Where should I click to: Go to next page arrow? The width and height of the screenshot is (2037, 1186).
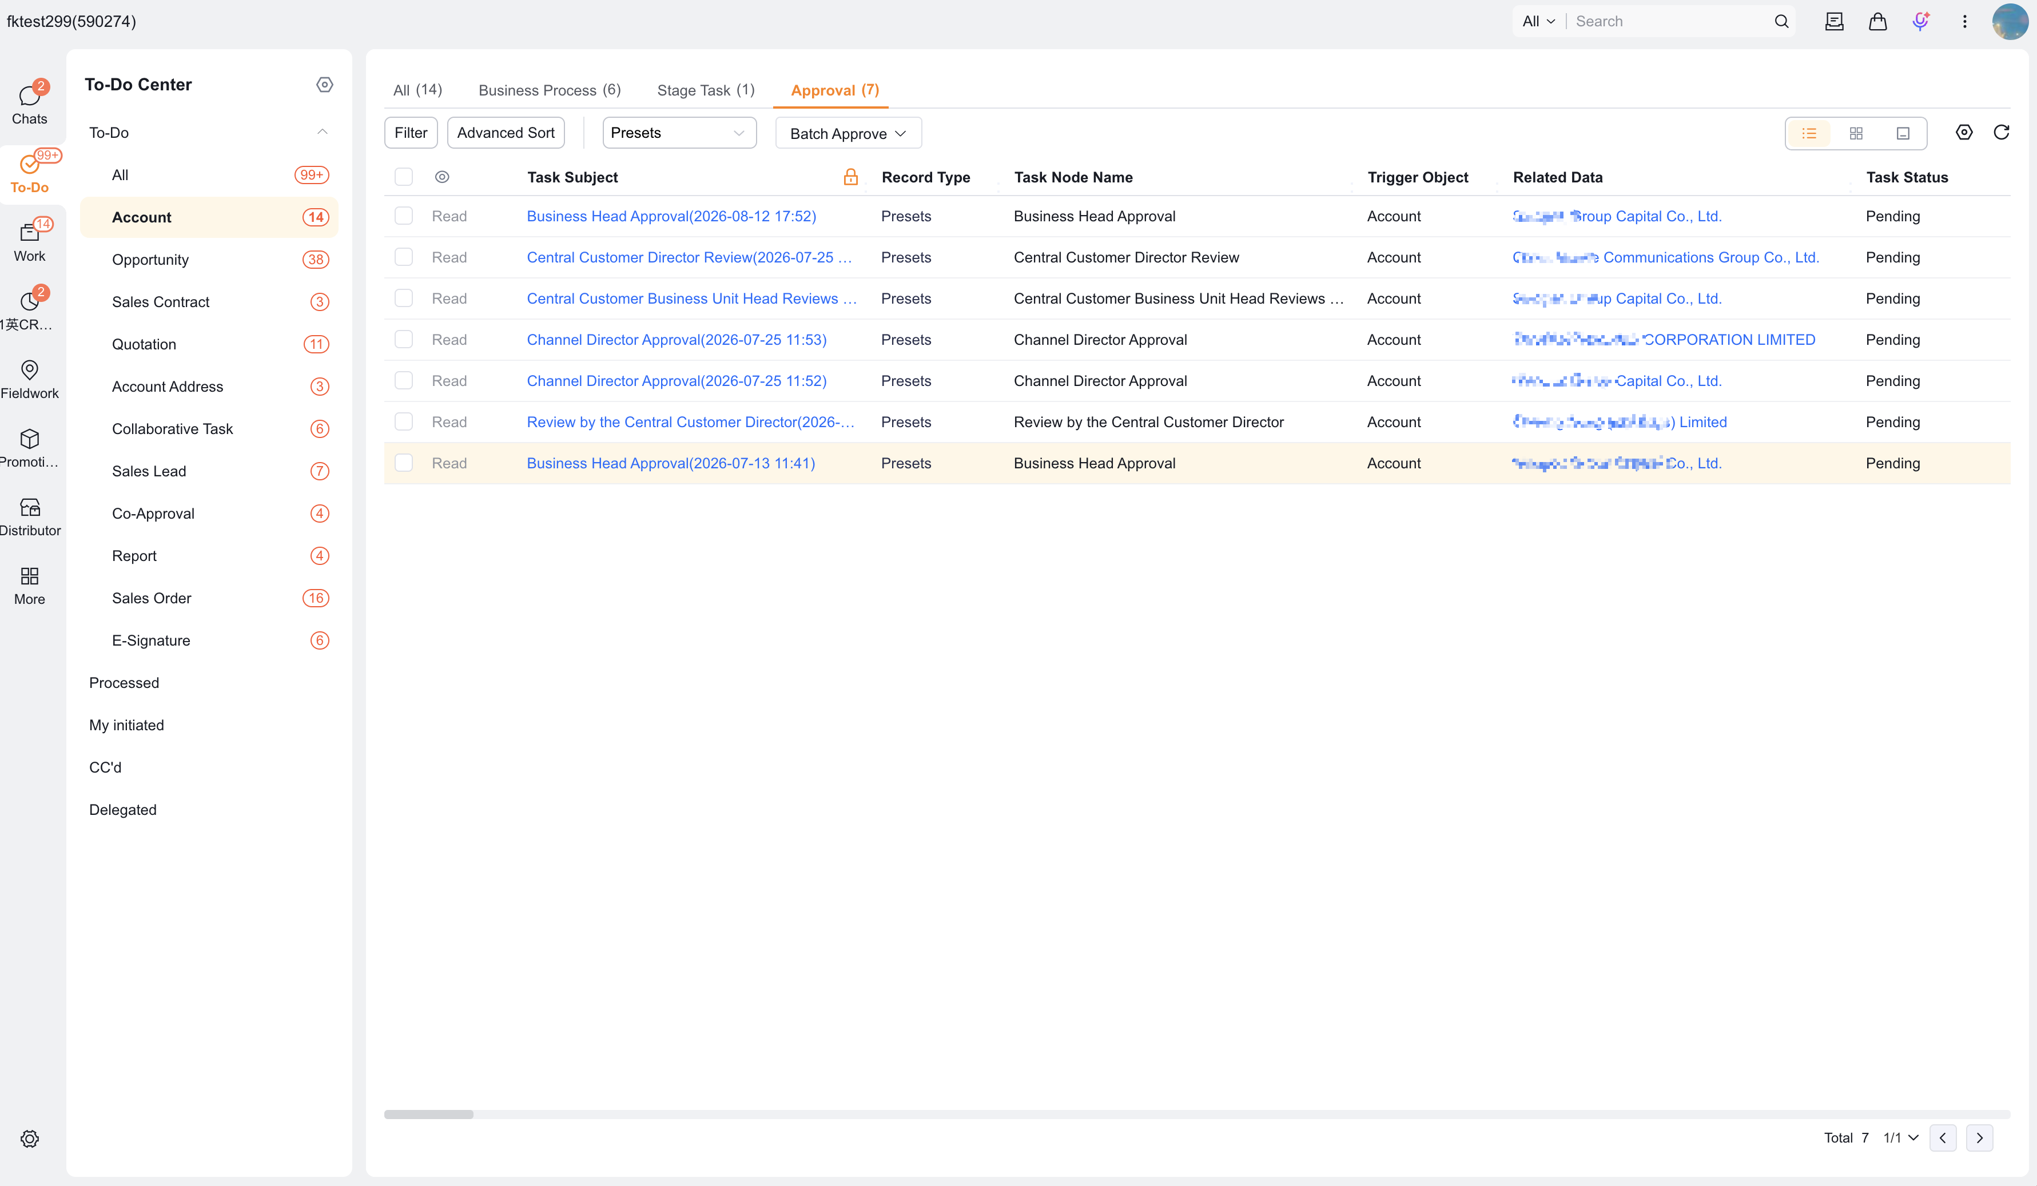coord(1980,1139)
